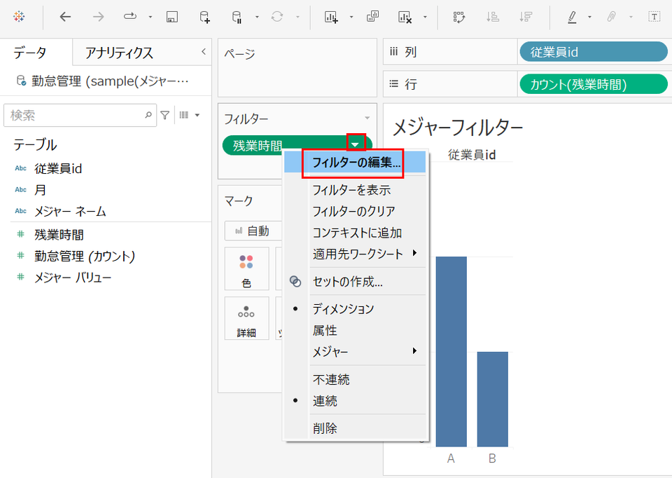Click the view-as-list grid icon in data pane
This screenshot has height=478, width=672.
[184, 115]
